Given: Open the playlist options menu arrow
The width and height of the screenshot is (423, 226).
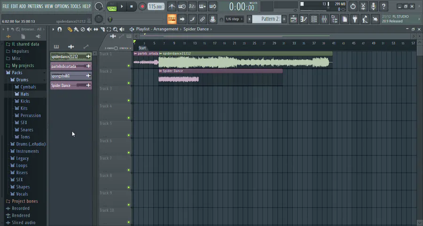Looking at the screenshot, I should tap(53, 30).
